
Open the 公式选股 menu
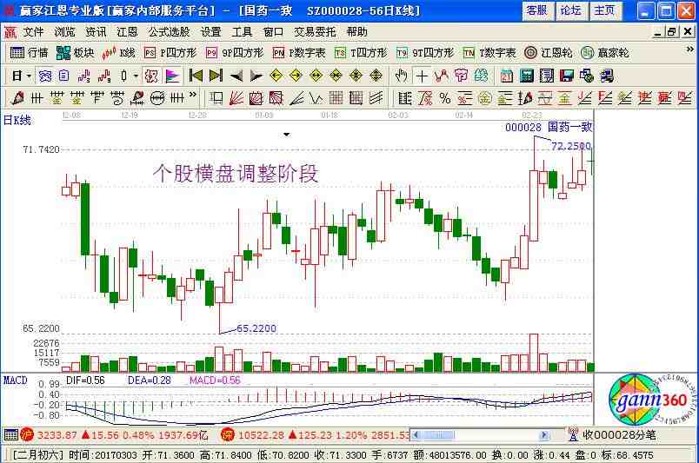[x=169, y=32]
